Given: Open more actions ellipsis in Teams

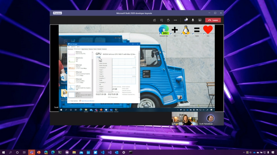Looking at the screenshot, I should [x=175, y=20].
